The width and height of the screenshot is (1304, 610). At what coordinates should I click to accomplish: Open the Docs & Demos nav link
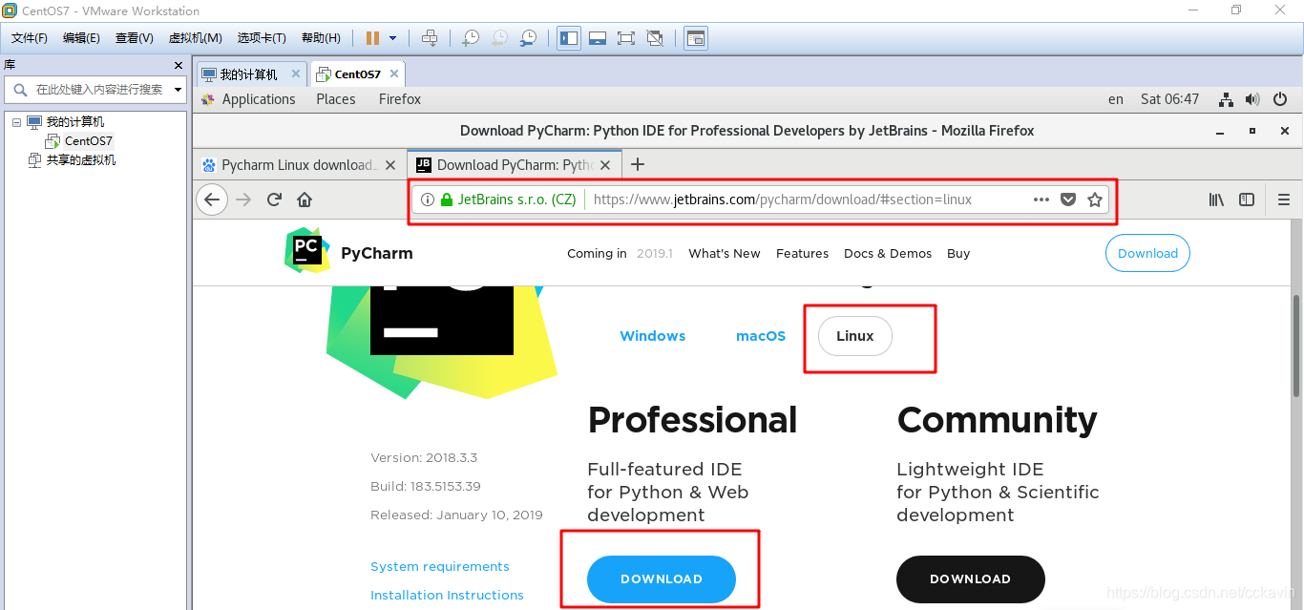click(x=888, y=254)
